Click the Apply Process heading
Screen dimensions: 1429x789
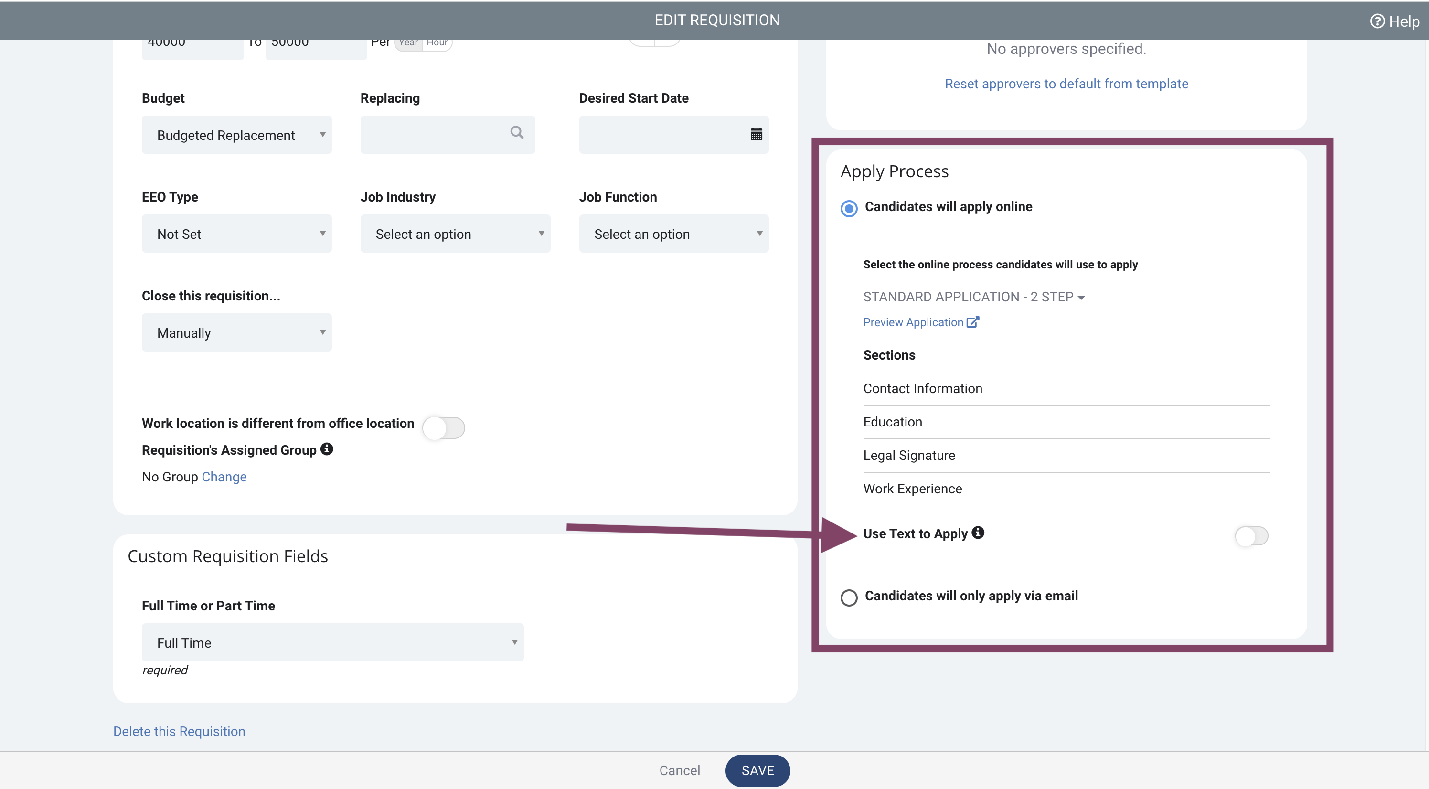tap(894, 171)
